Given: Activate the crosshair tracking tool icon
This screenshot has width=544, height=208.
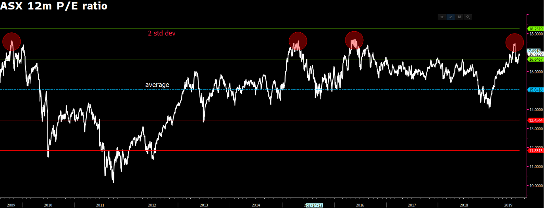Looking at the screenshot, I should tap(442, 17).
